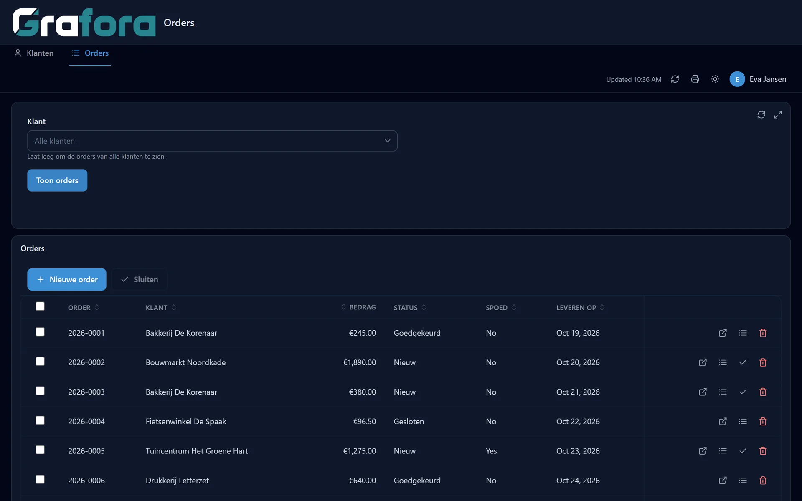This screenshot has height=501, width=802.
Task: Click the Eva Jansen user avatar
Action: tap(737, 79)
